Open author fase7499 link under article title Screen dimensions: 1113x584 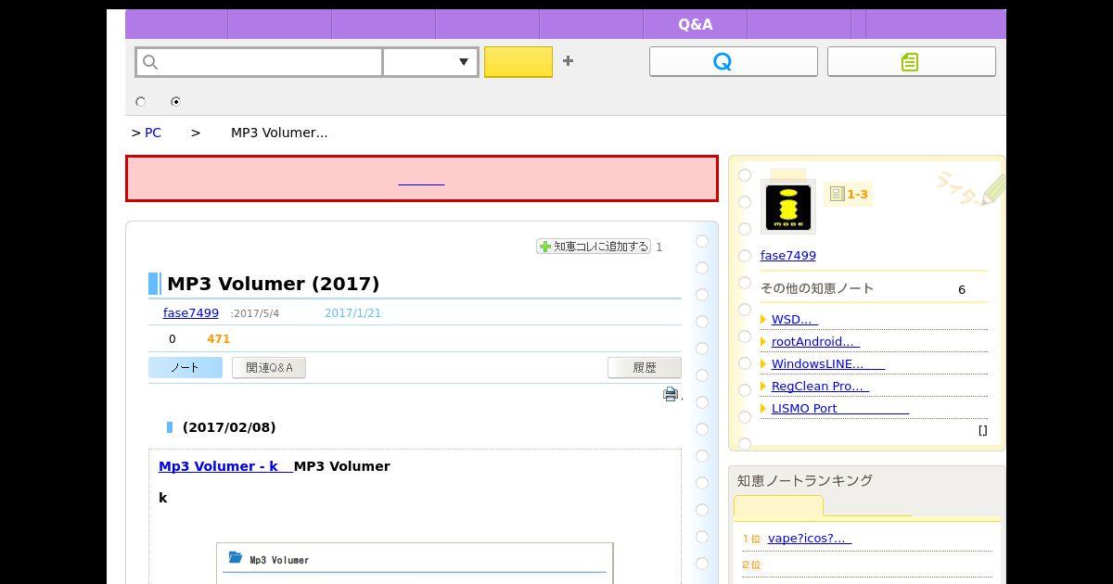(191, 313)
